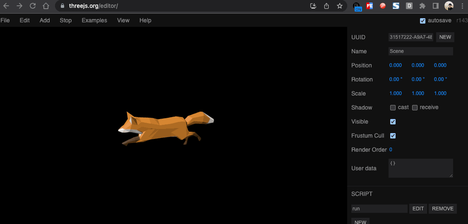Select the Render Order value 0

click(x=391, y=150)
